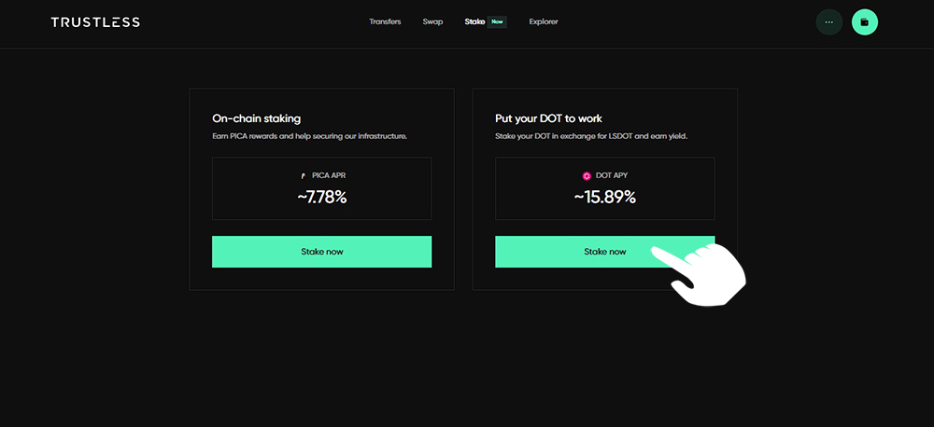This screenshot has height=427, width=934.
Task: Open the Explorer page
Action: pos(544,22)
